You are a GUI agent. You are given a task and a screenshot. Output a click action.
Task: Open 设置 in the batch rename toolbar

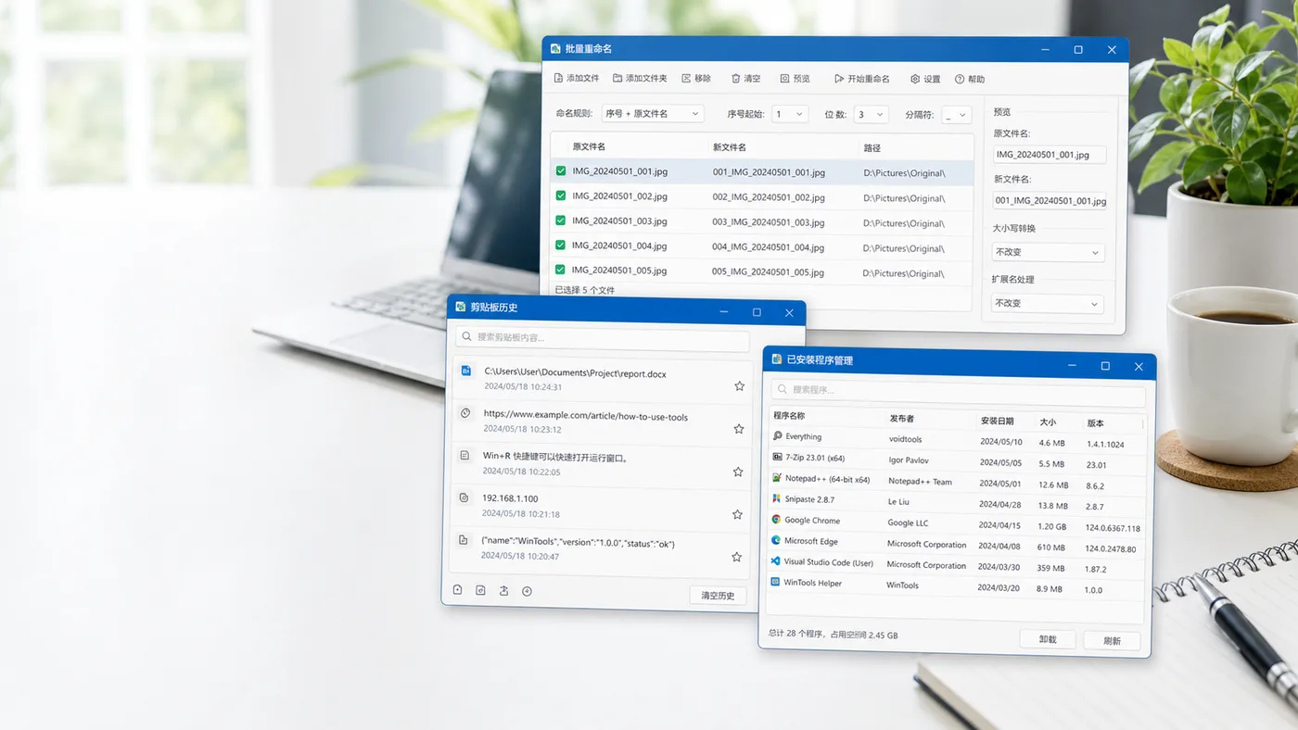click(x=925, y=79)
